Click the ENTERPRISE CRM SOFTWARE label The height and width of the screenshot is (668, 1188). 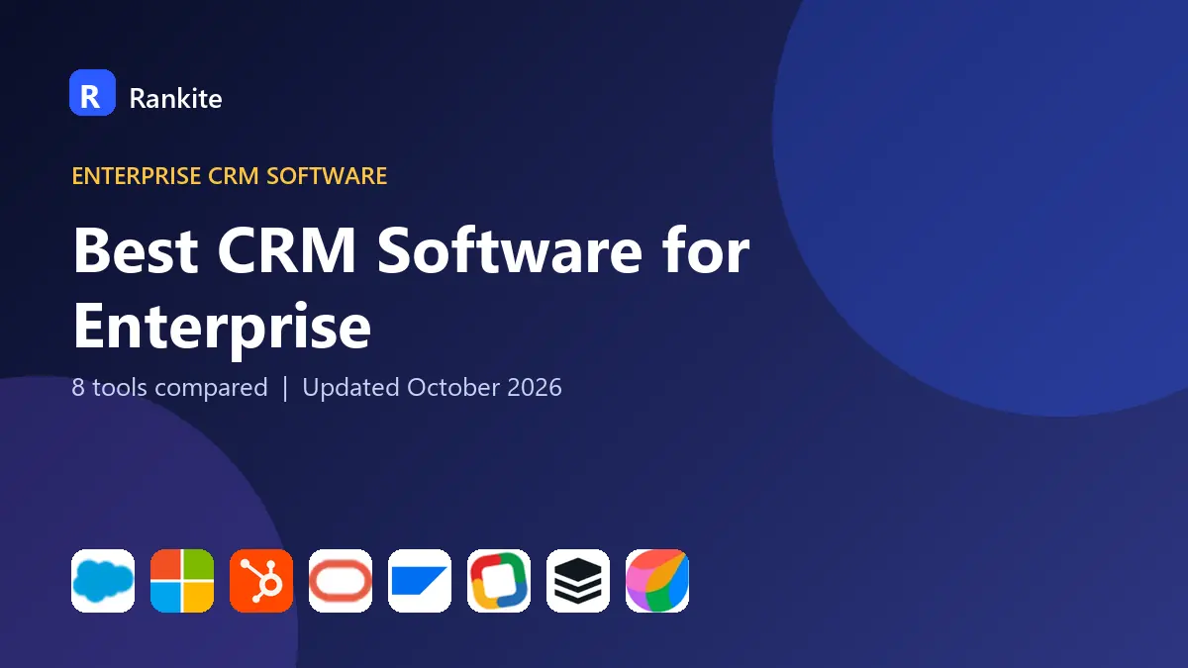[230, 176]
